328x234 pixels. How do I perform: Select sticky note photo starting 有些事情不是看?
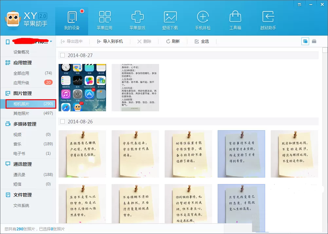pos(241,154)
